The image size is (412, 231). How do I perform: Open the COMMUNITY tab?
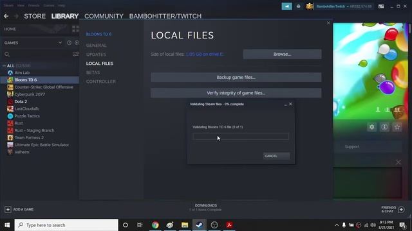[104, 16]
